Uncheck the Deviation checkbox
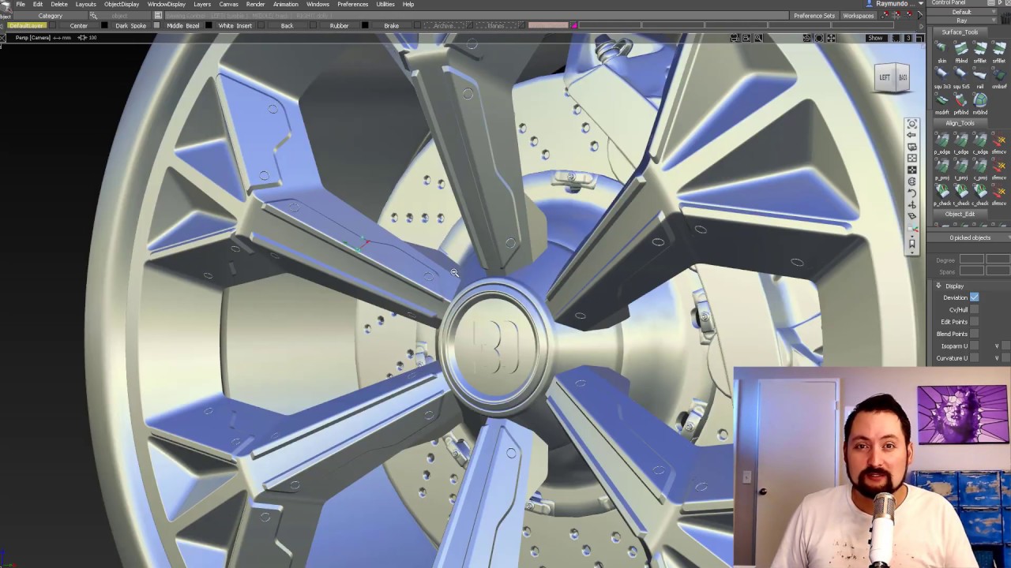The image size is (1011, 568). (975, 297)
